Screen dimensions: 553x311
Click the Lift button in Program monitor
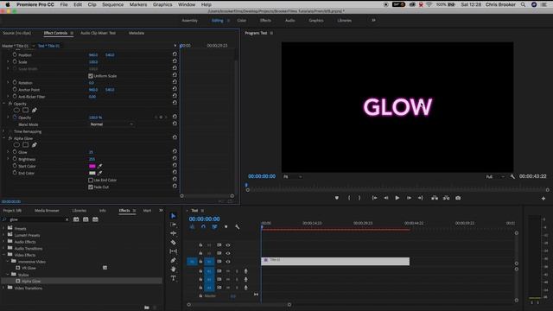pyautogui.click(x=435, y=198)
